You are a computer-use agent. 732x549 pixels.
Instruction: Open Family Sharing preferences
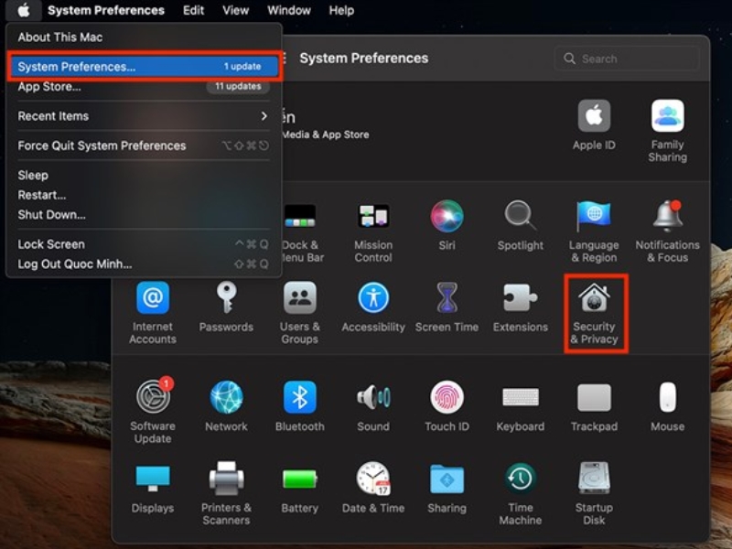coord(668,131)
